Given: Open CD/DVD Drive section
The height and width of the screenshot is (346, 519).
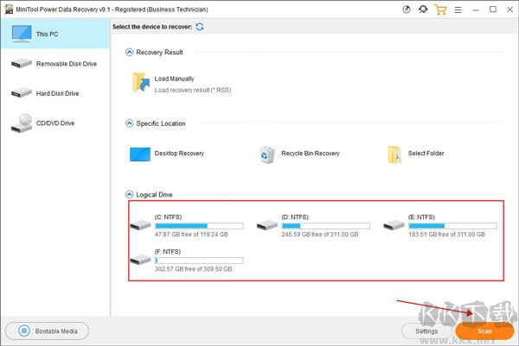Looking at the screenshot, I should [x=55, y=123].
